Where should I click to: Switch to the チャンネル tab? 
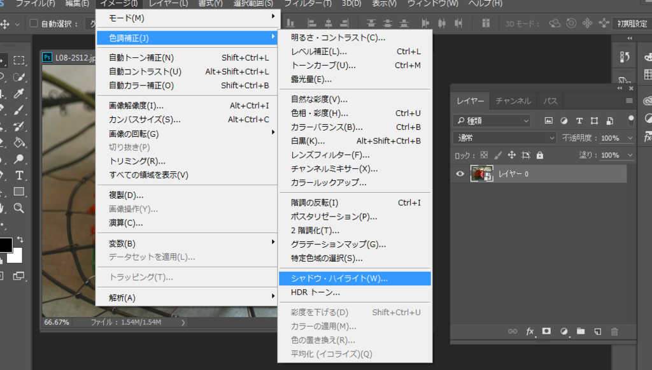(513, 101)
